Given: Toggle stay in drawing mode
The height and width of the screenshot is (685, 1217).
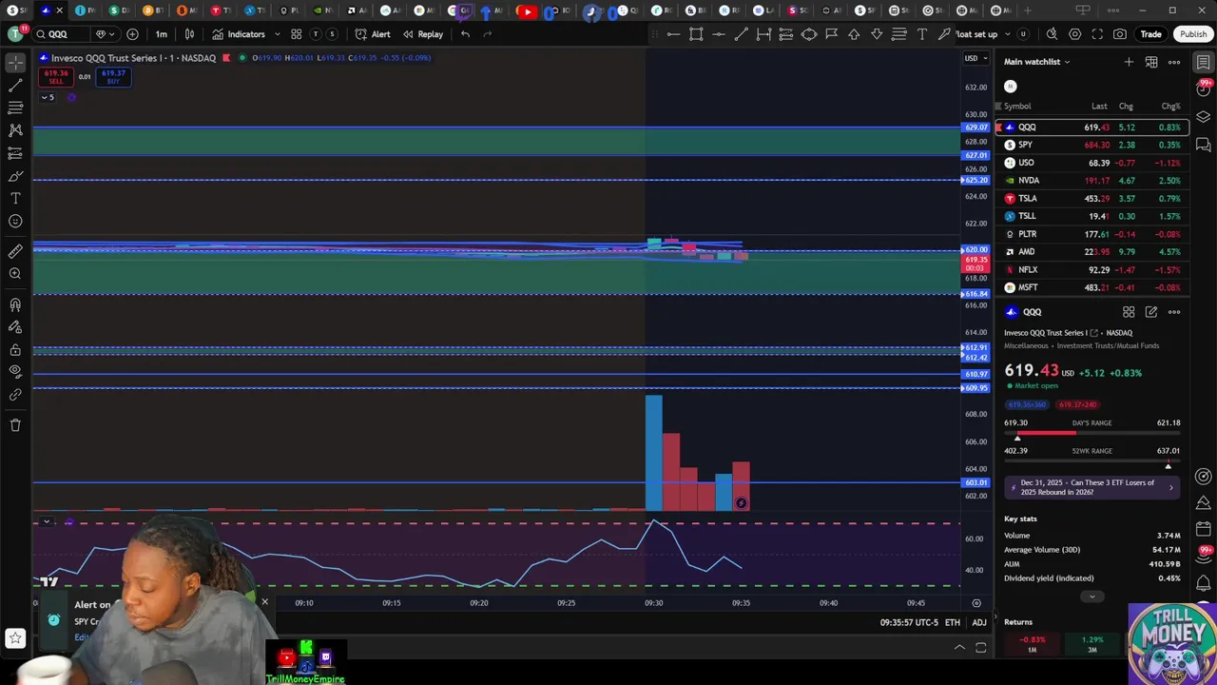Looking at the screenshot, I should (x=15, y=326).
